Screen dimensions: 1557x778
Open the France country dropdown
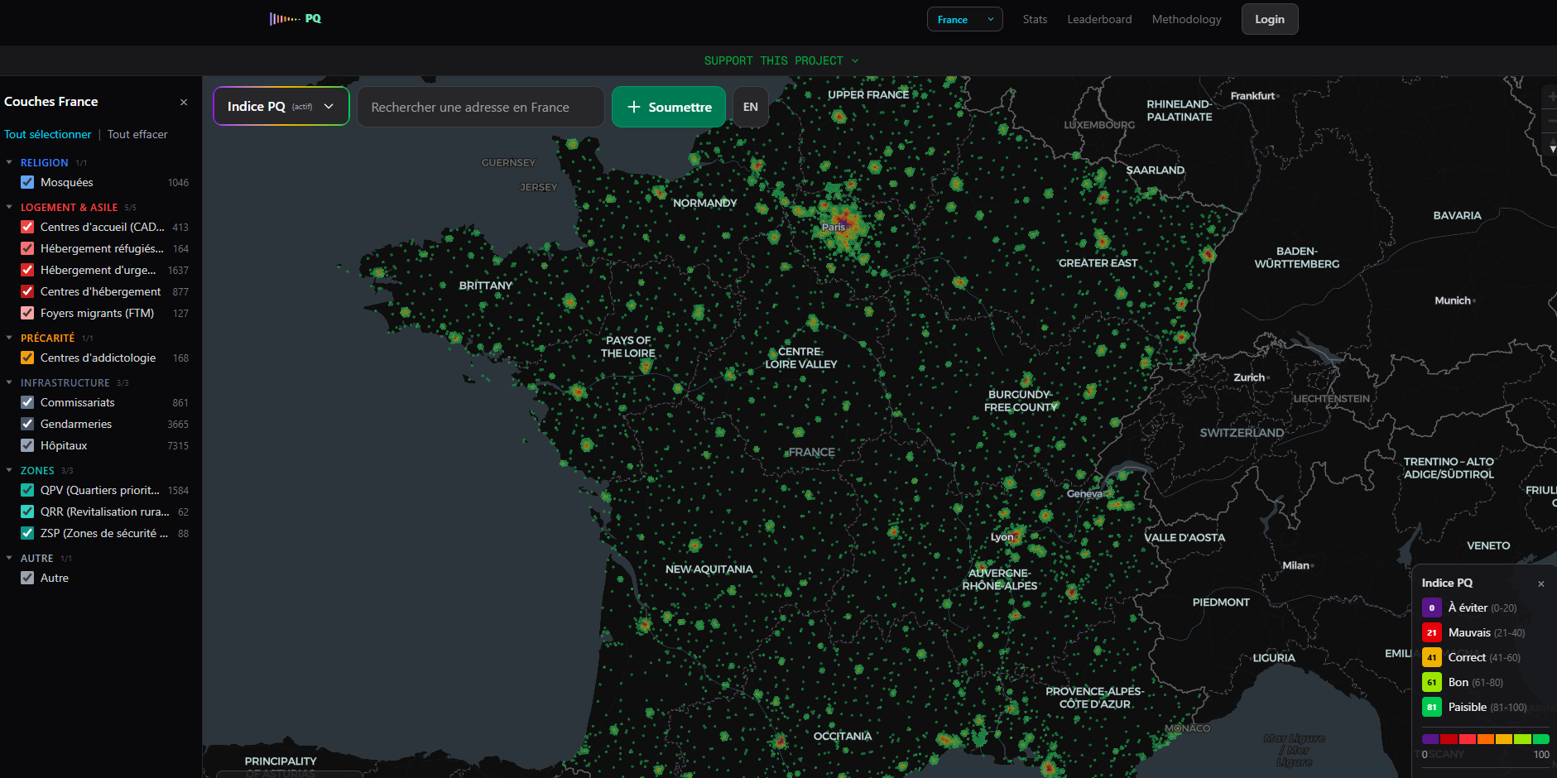coord(964,19)
